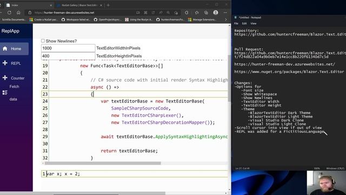The width and height of the screenshot is (346, 195).
Task: Open the Notepad View menu
Action: [254, 23]
